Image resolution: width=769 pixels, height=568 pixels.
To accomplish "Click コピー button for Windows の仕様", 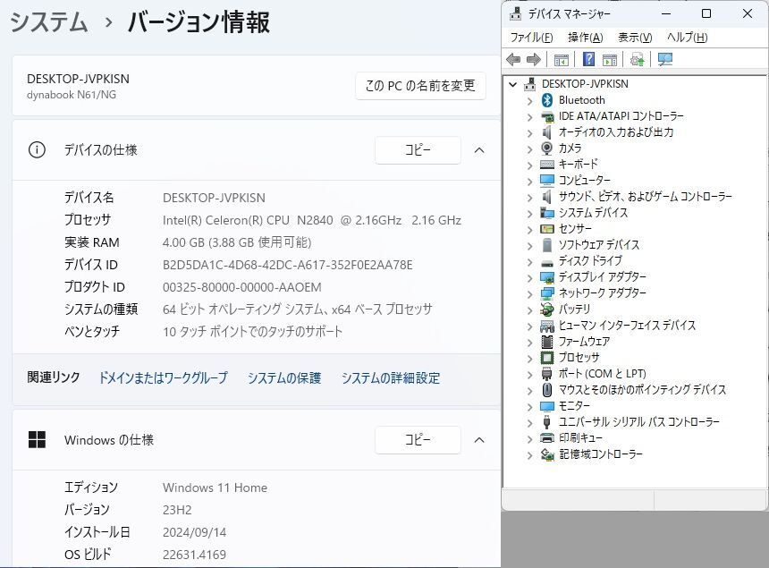I will [418, 439].
